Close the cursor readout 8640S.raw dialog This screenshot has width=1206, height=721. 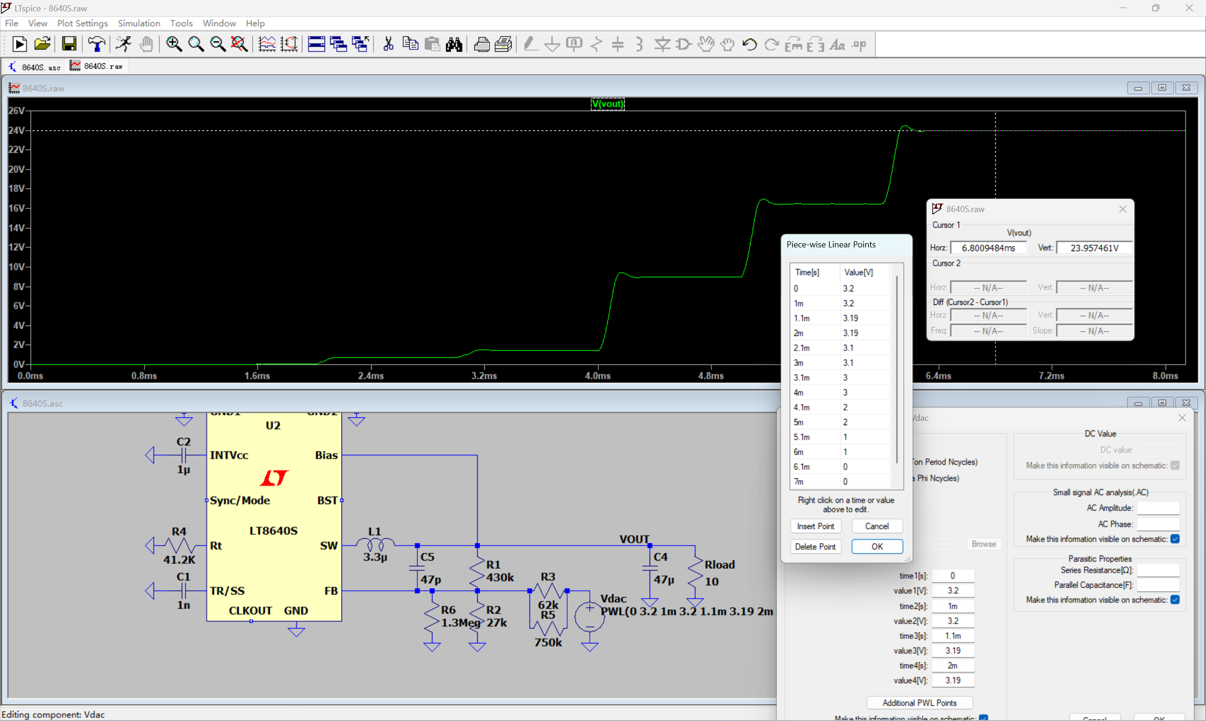pos(1123,209)
